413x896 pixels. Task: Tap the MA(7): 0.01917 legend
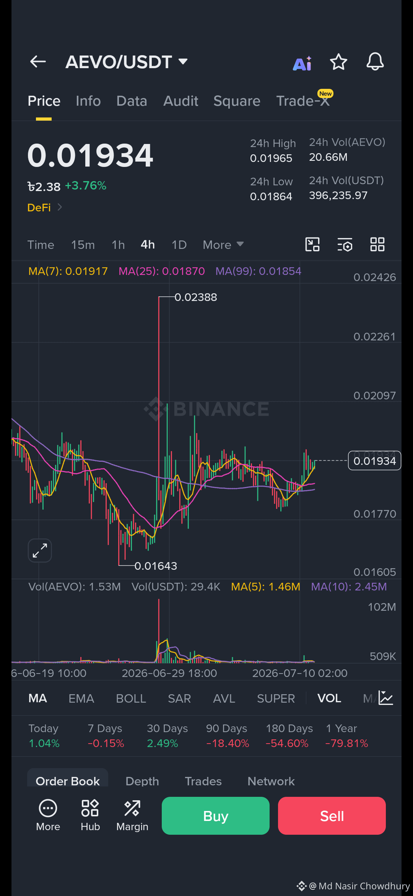pyautogui.click(x=68, y=271)
